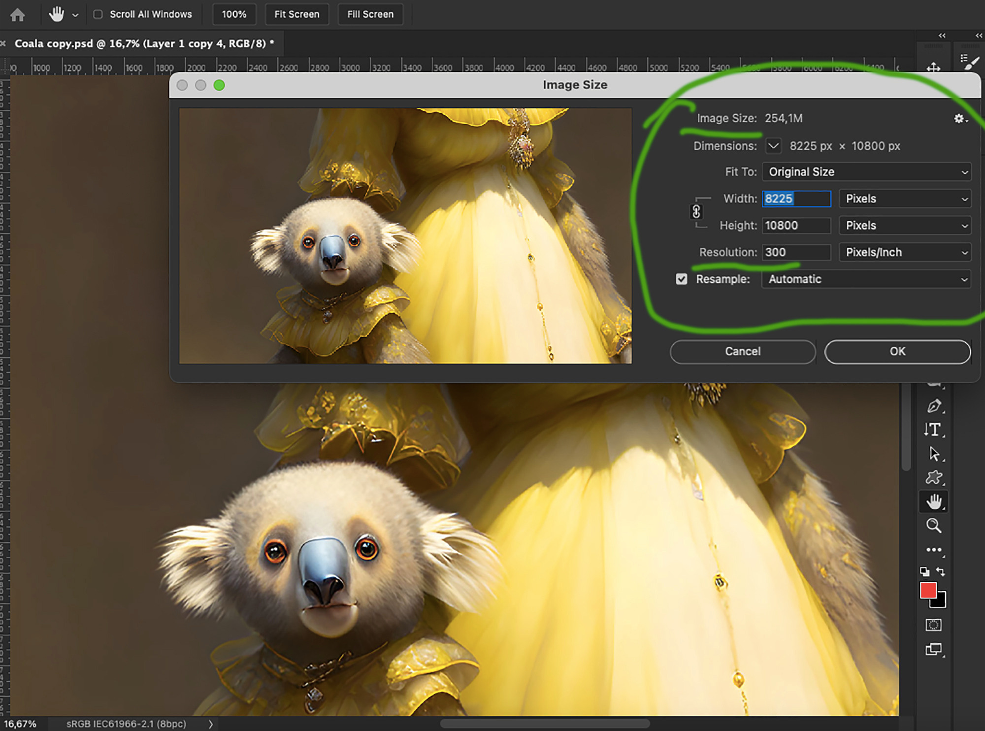
Task: Select the Path Selection tool arrow
Action: tap(934, 453)
